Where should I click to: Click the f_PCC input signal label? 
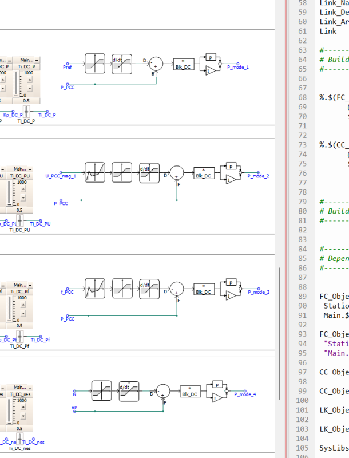coord(68,292)
